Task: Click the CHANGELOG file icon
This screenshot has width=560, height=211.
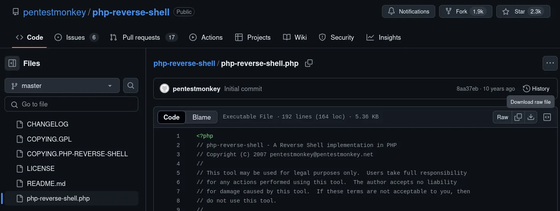Action: point(20,124)
